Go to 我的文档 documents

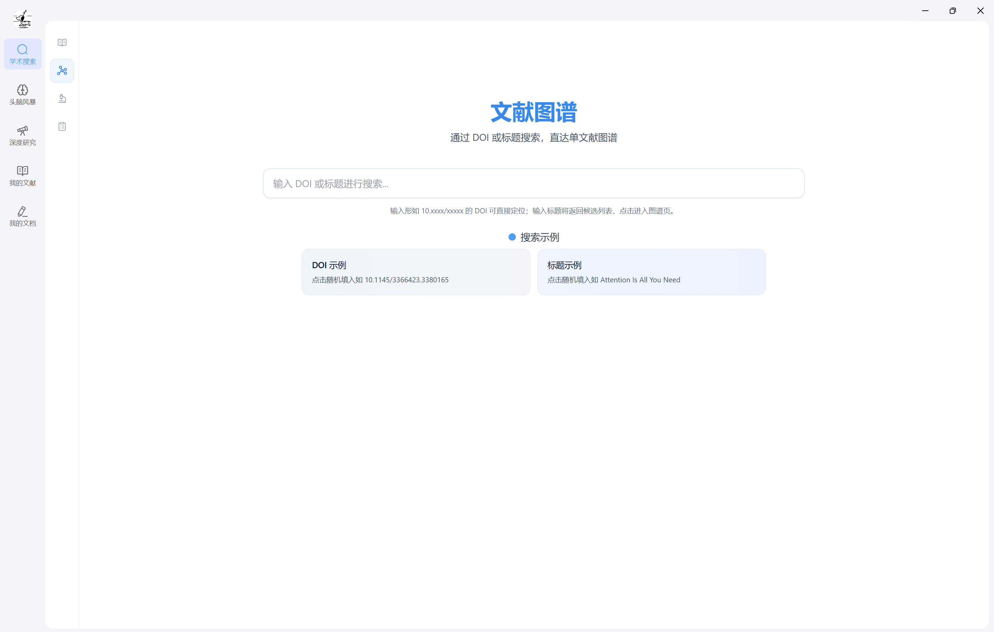coord(23,216)
